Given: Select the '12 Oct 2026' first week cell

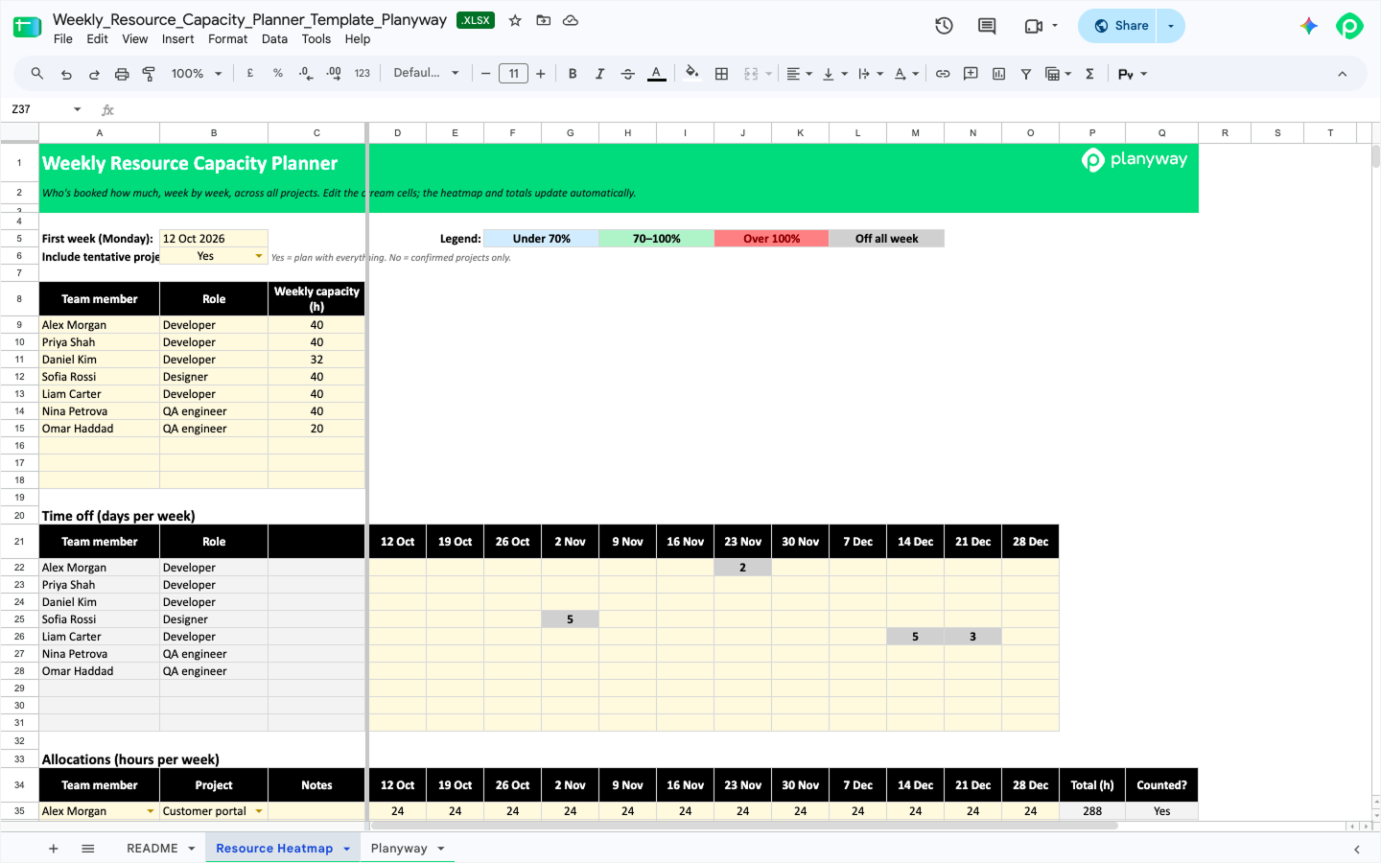Looking at the screenshot, I should (214, 239).
